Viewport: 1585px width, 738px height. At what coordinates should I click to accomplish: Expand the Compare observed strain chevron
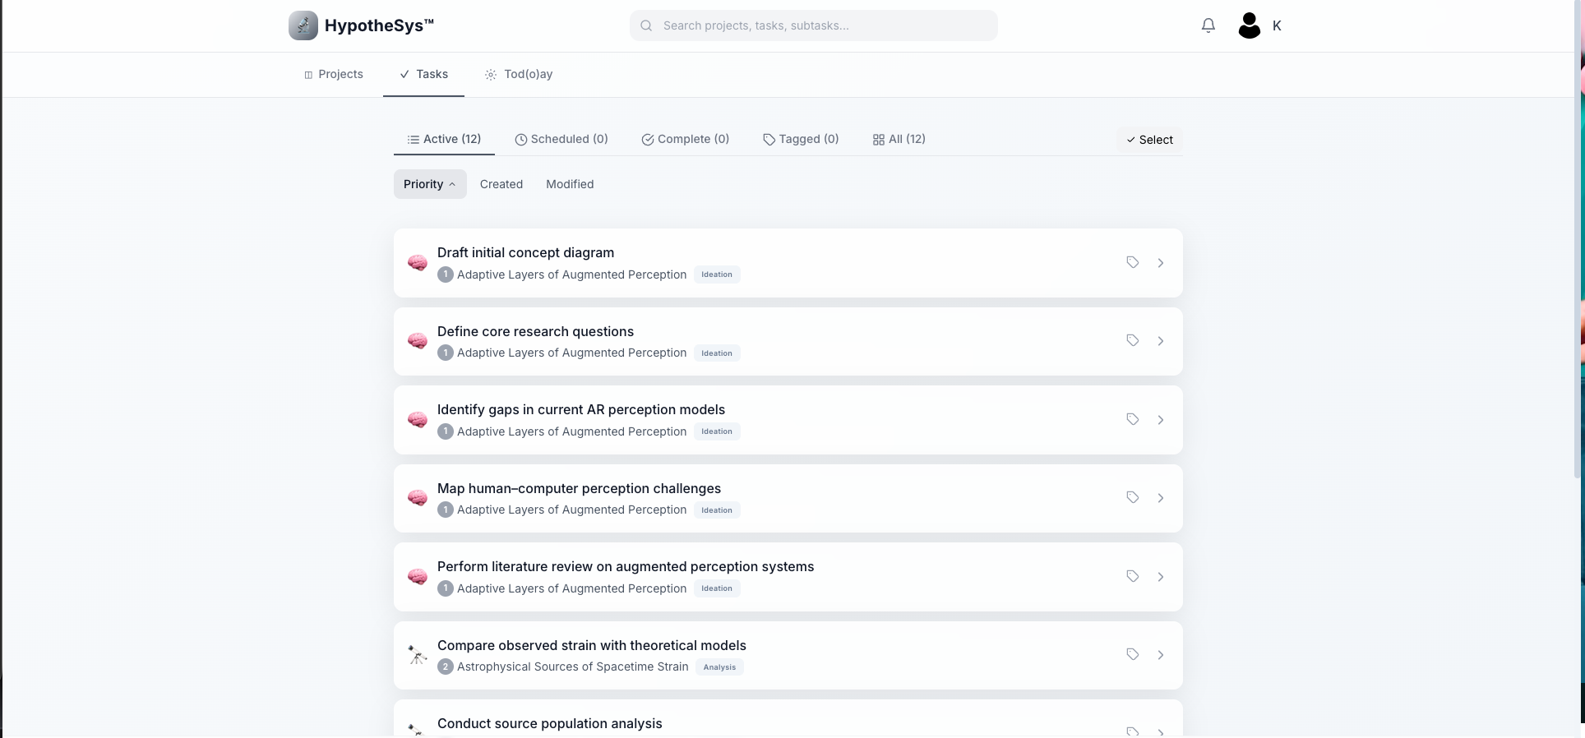click(1161, 655)
